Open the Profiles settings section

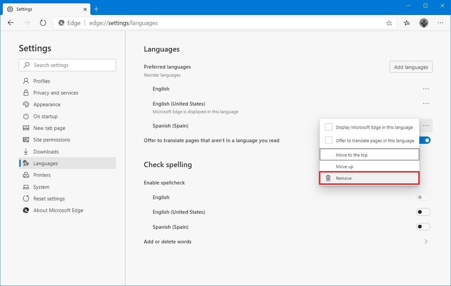pos(42,81)
